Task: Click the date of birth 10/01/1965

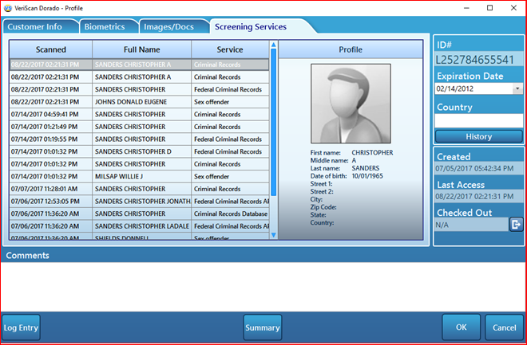Action: (367, 176)
